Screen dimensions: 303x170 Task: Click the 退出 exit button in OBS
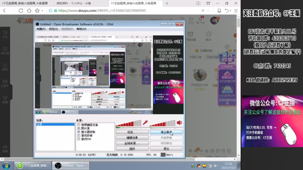pos(166,148)
